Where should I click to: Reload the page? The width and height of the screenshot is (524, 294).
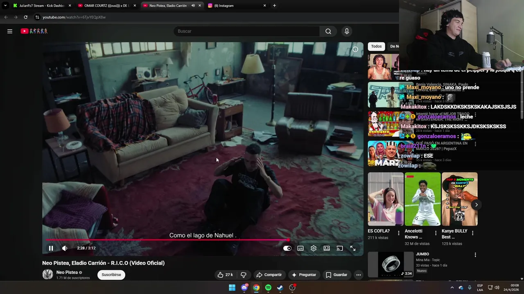[25, 17]
